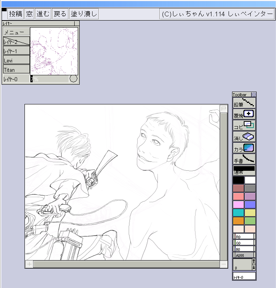
Task: Pick the gray color swatch
Action: [250, 188]
